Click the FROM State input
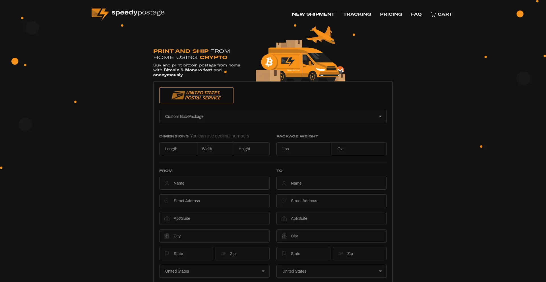This screenshot has width=546, height=282. [x=186, y=254]
